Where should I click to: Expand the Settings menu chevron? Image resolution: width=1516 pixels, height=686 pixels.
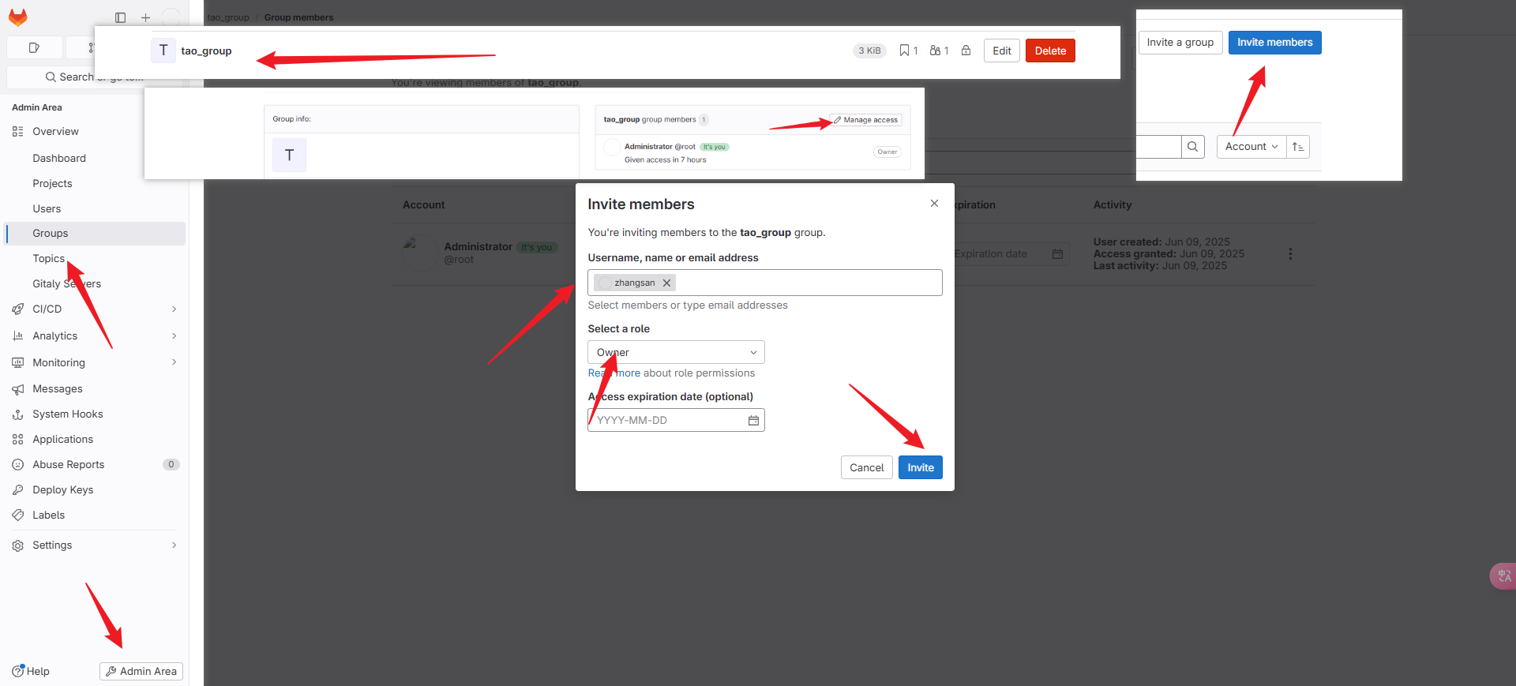coord(174,545)
